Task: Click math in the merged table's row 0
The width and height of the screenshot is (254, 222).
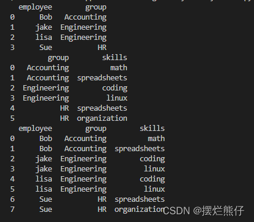Action: pyautogui.click(x=156, y=139)
